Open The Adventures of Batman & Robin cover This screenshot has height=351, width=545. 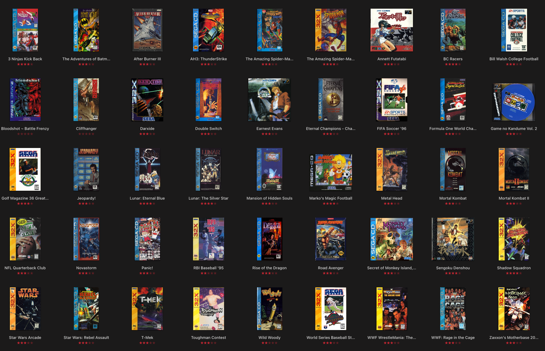point(86,30)
